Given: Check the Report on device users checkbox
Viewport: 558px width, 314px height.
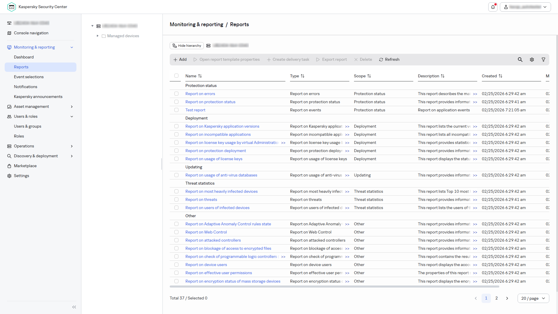Looking at the screenshot, I should [176, 265].
